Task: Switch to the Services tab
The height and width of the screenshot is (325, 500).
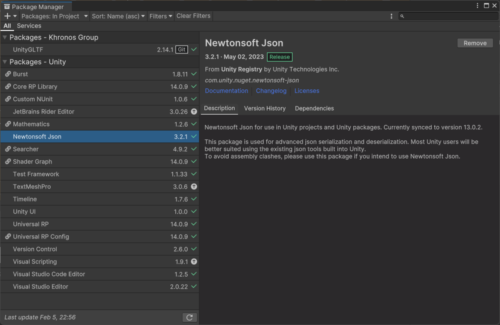Action: point(29,26)
